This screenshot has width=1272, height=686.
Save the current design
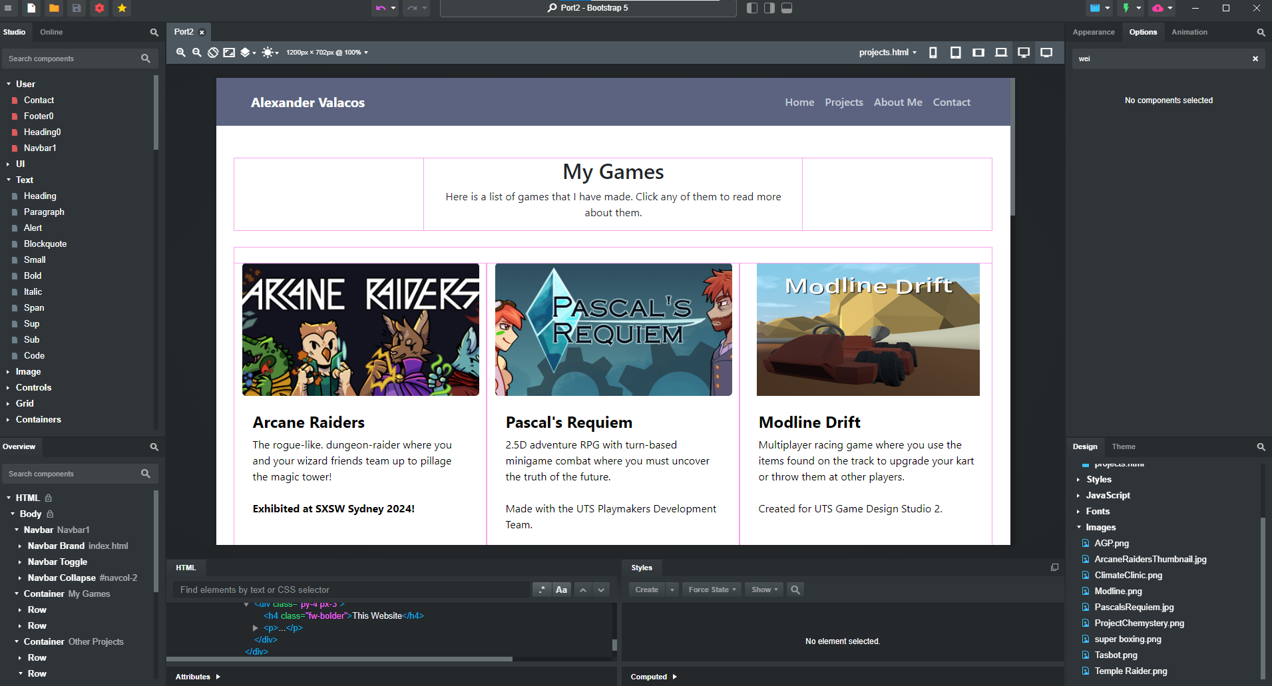click(77, 8)
